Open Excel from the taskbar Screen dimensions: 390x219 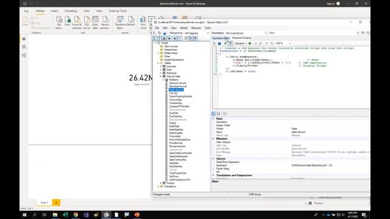point(65,215)
